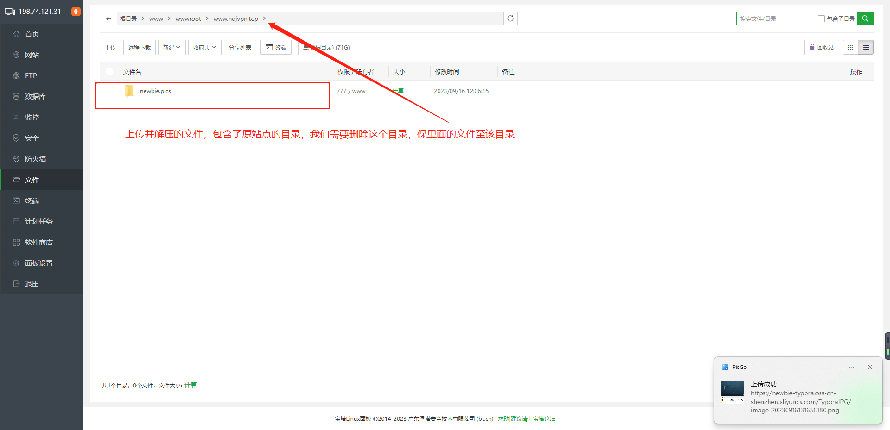This screenshot has width=890, height=430.
Task: Click the orange notification badge showing 0
Action: click(x=76, y=12)
